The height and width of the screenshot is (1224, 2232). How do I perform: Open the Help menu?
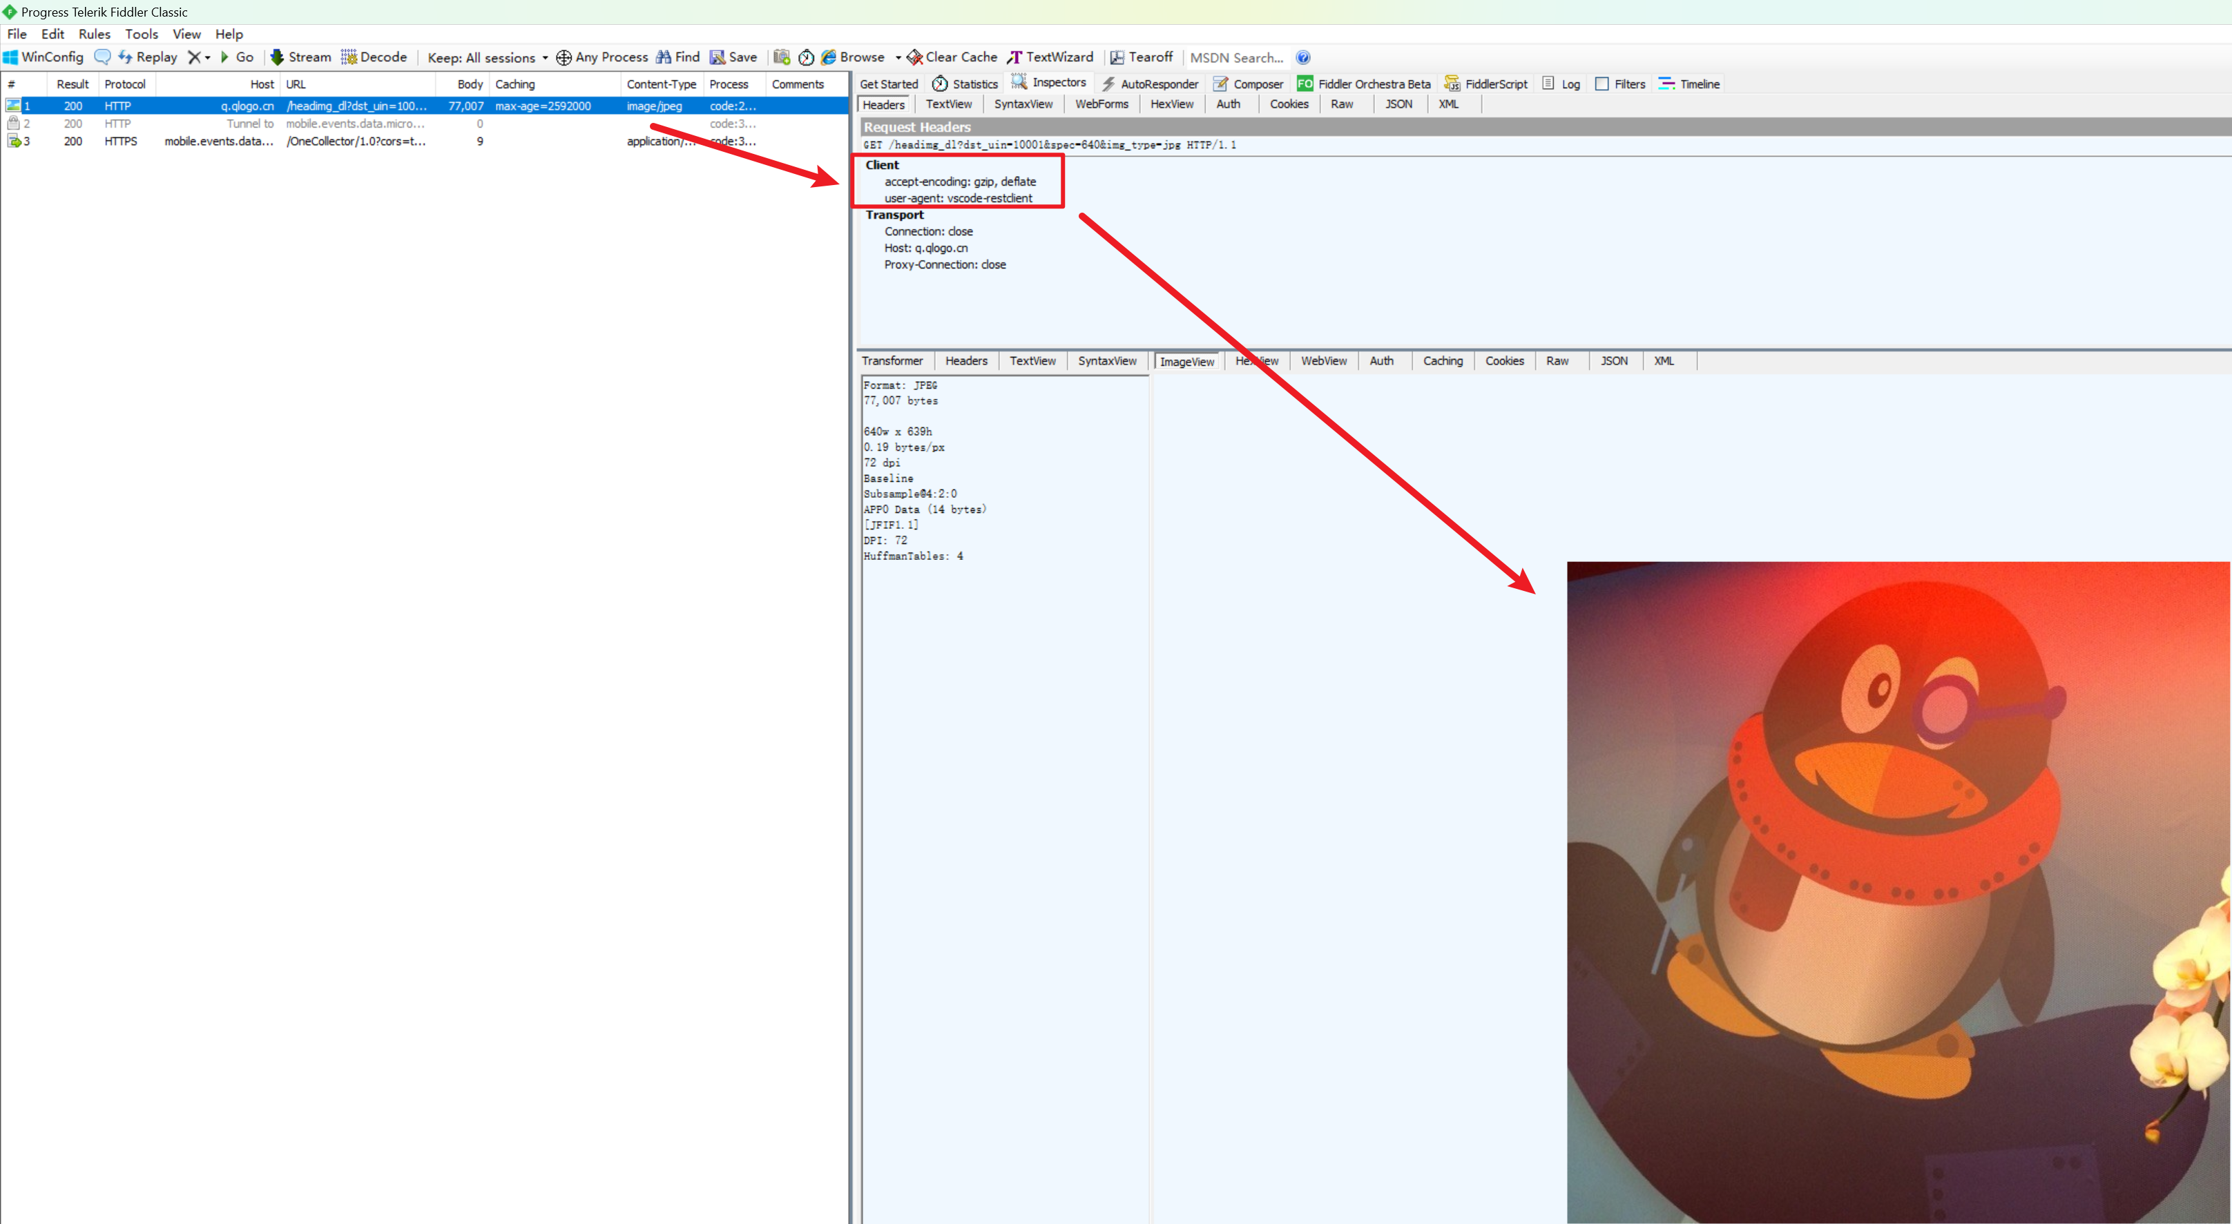(x=229, y=34)
